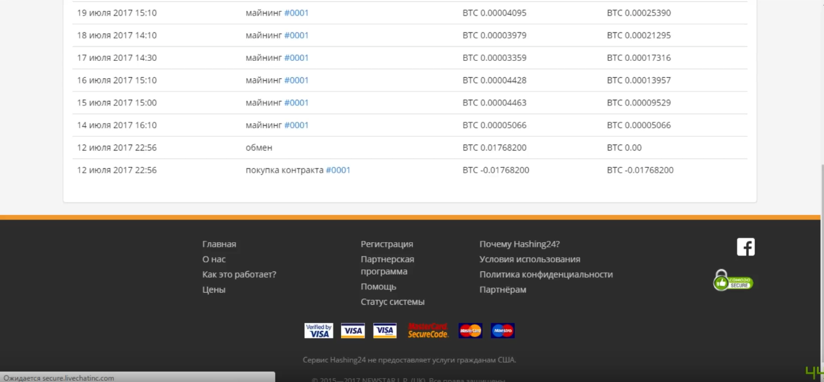
Task: Click the Verified by Visa logo
Action: [318, 331]
